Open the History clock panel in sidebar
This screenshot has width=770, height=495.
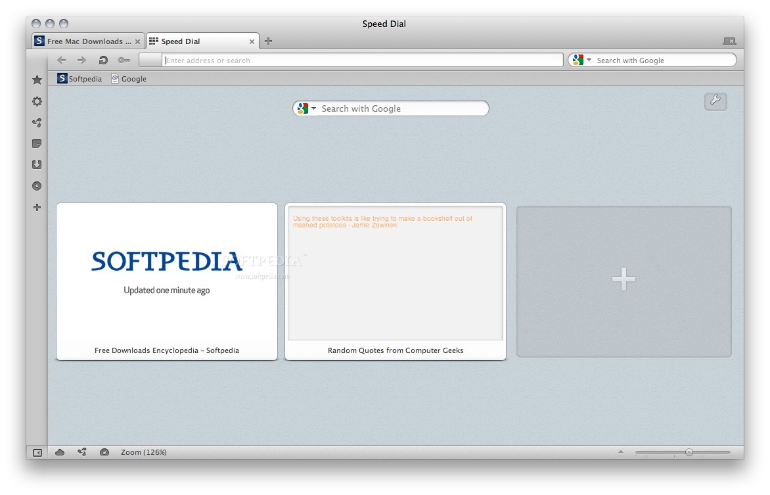pos(37,186)
